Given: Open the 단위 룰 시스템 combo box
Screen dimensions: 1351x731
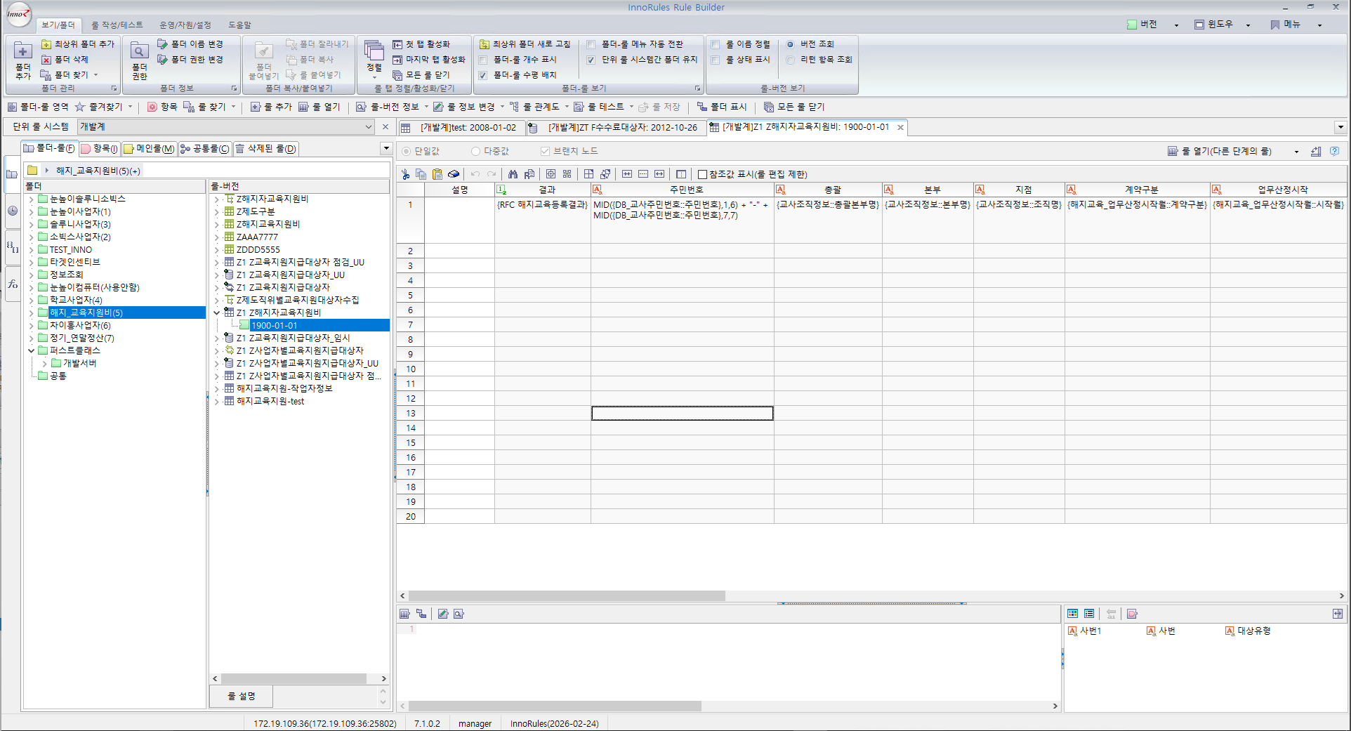Looking at the screenshot, I should pos(368,127).
